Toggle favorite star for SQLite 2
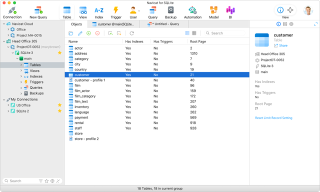 point(59,111)
